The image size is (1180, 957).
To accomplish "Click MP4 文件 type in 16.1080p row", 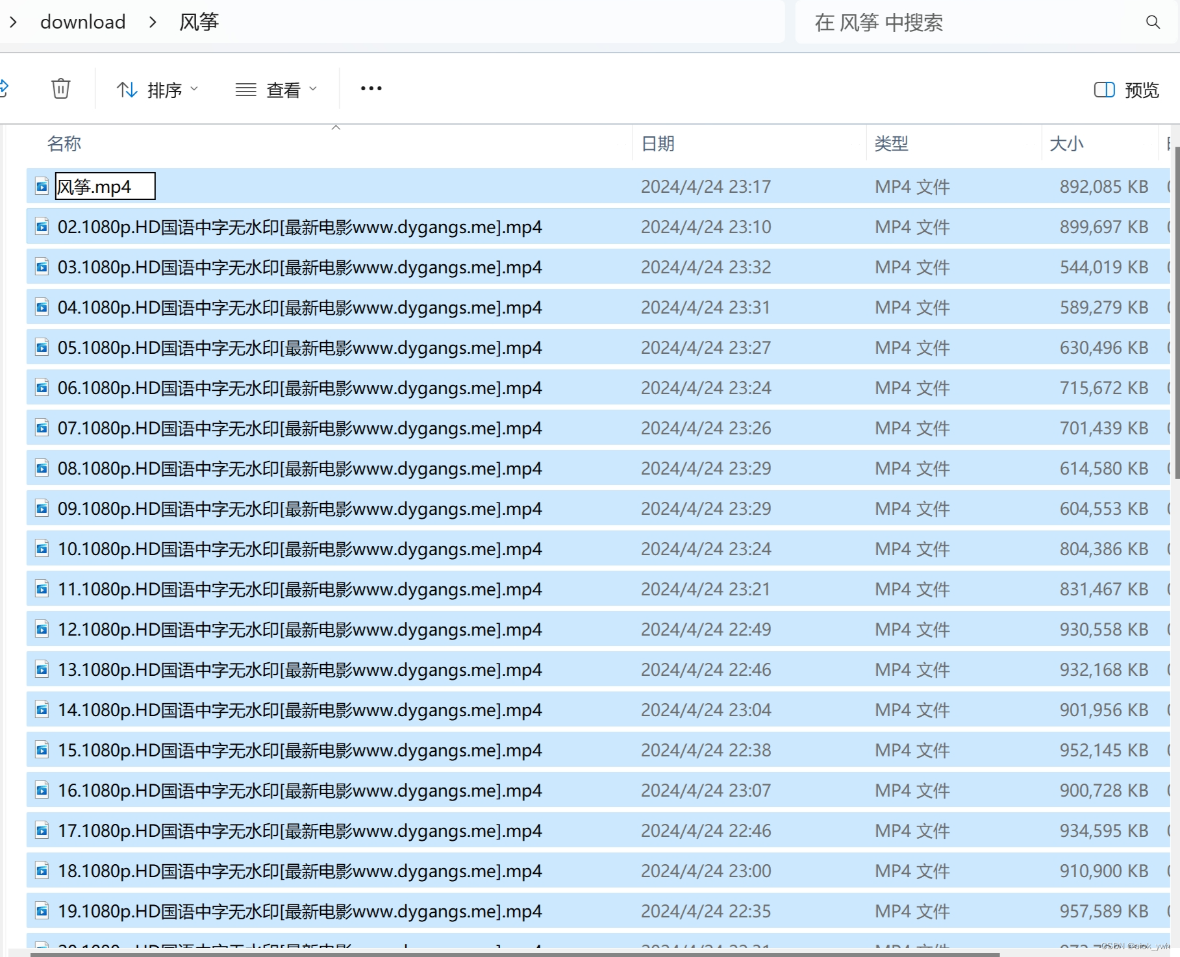I will [912, 790].
